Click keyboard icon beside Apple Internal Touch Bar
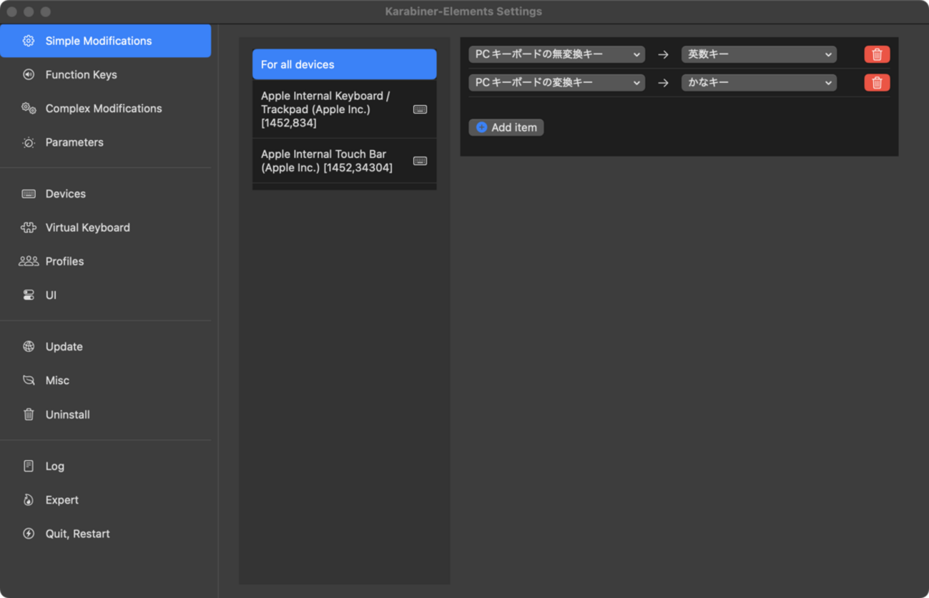This screenshot has width=929, height=598. (421, 161)
